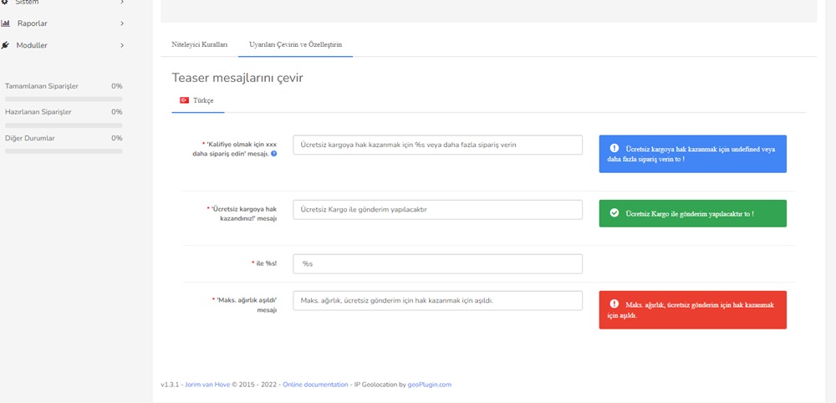This screenshot has height=403, width=836.
Task: Click the 'Ücretsiz kargoya hak kazandınız!' field label
Action: (242, 213)
